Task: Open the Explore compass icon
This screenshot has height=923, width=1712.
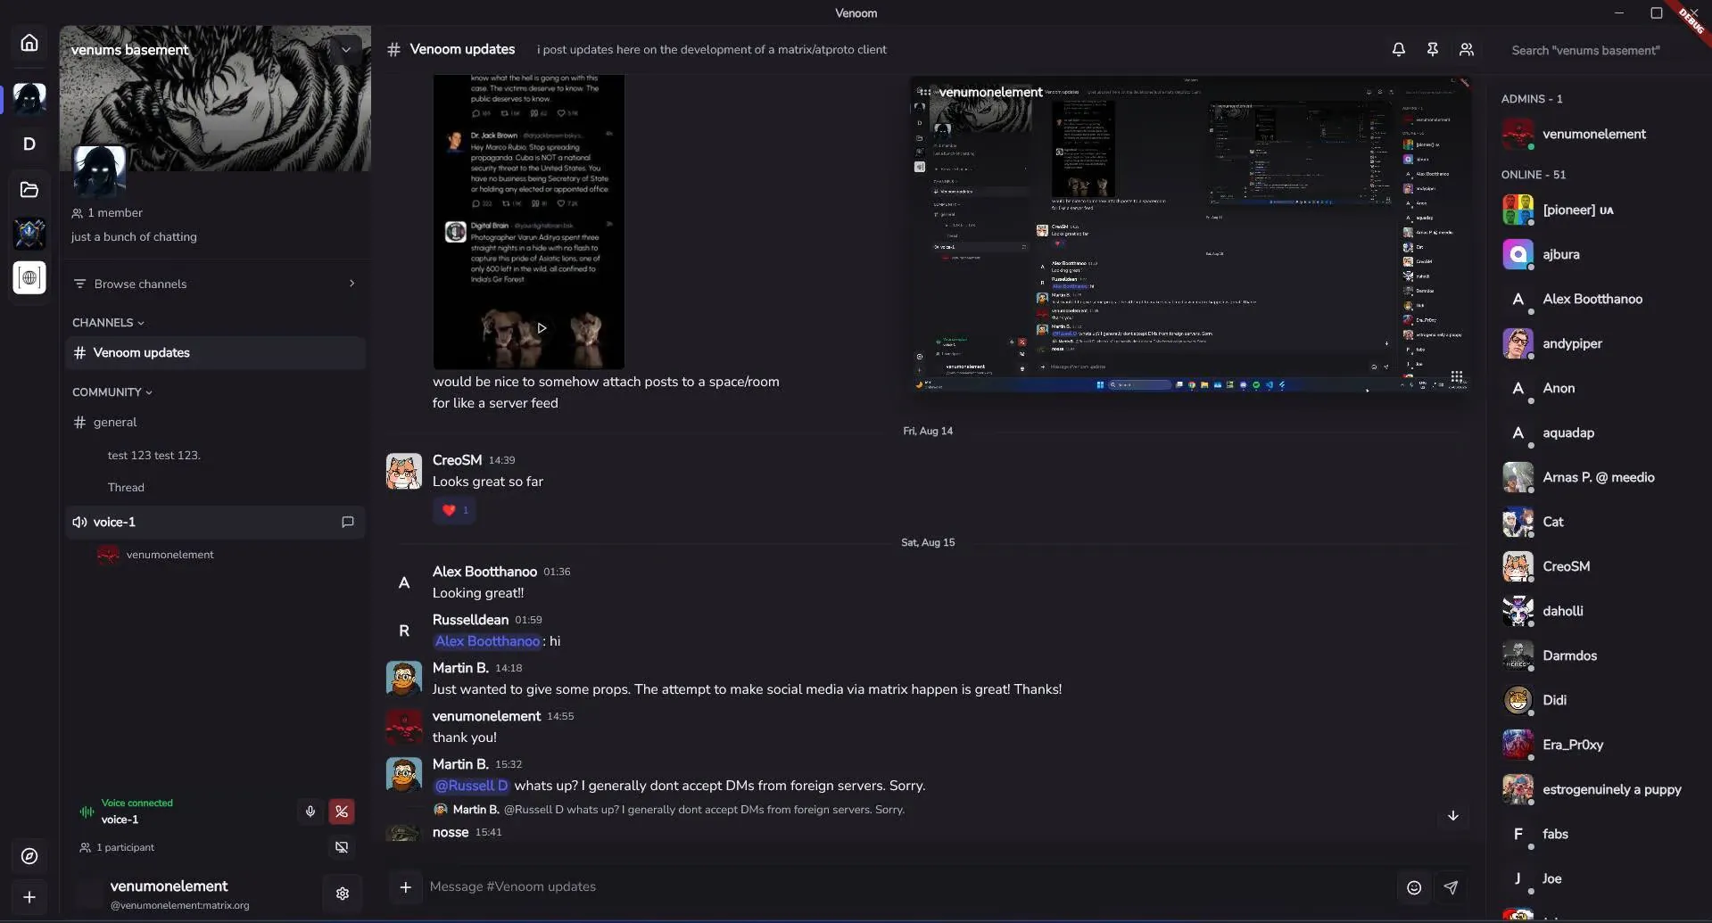Action: coord(29,856)
